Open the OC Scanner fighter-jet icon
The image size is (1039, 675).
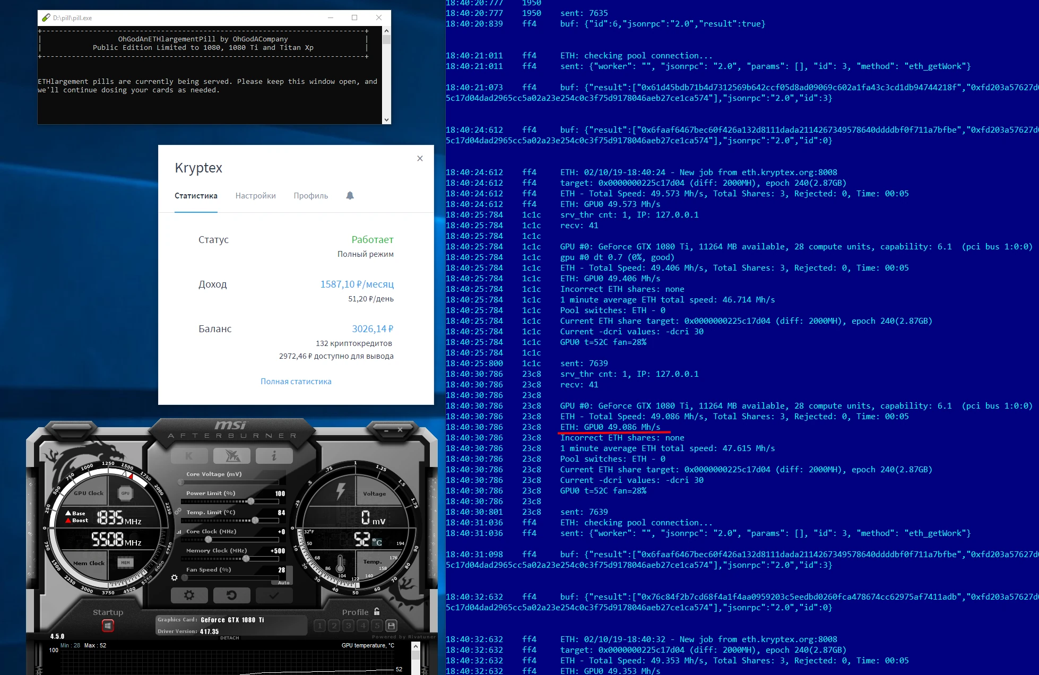pos(232,456)
